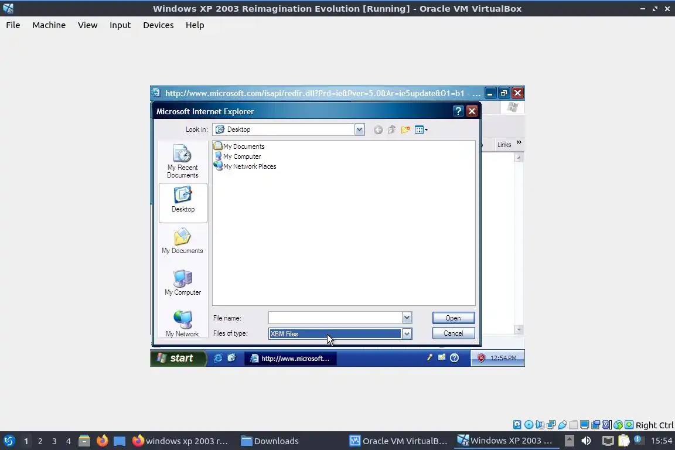Expand the Links toolbar chevron in IE
Viewport: 675px width, 450px height.
[519, 142]
